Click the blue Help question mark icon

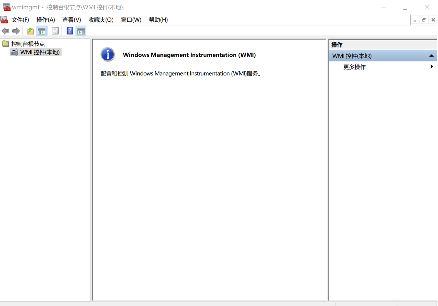pyautogui.click(x=70, y=31)
